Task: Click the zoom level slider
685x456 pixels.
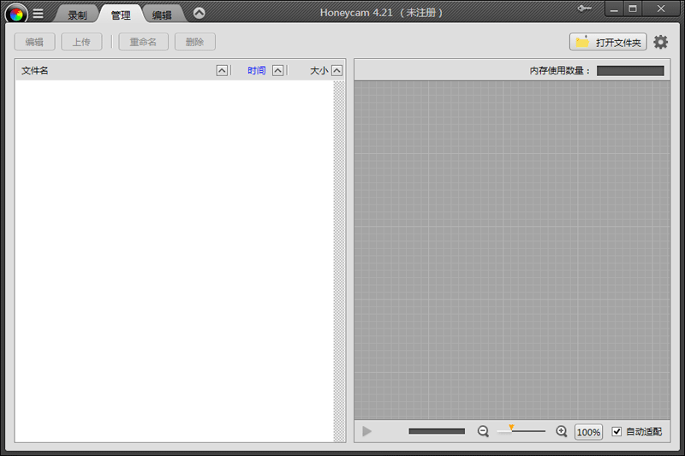Action: click(521, 431)
